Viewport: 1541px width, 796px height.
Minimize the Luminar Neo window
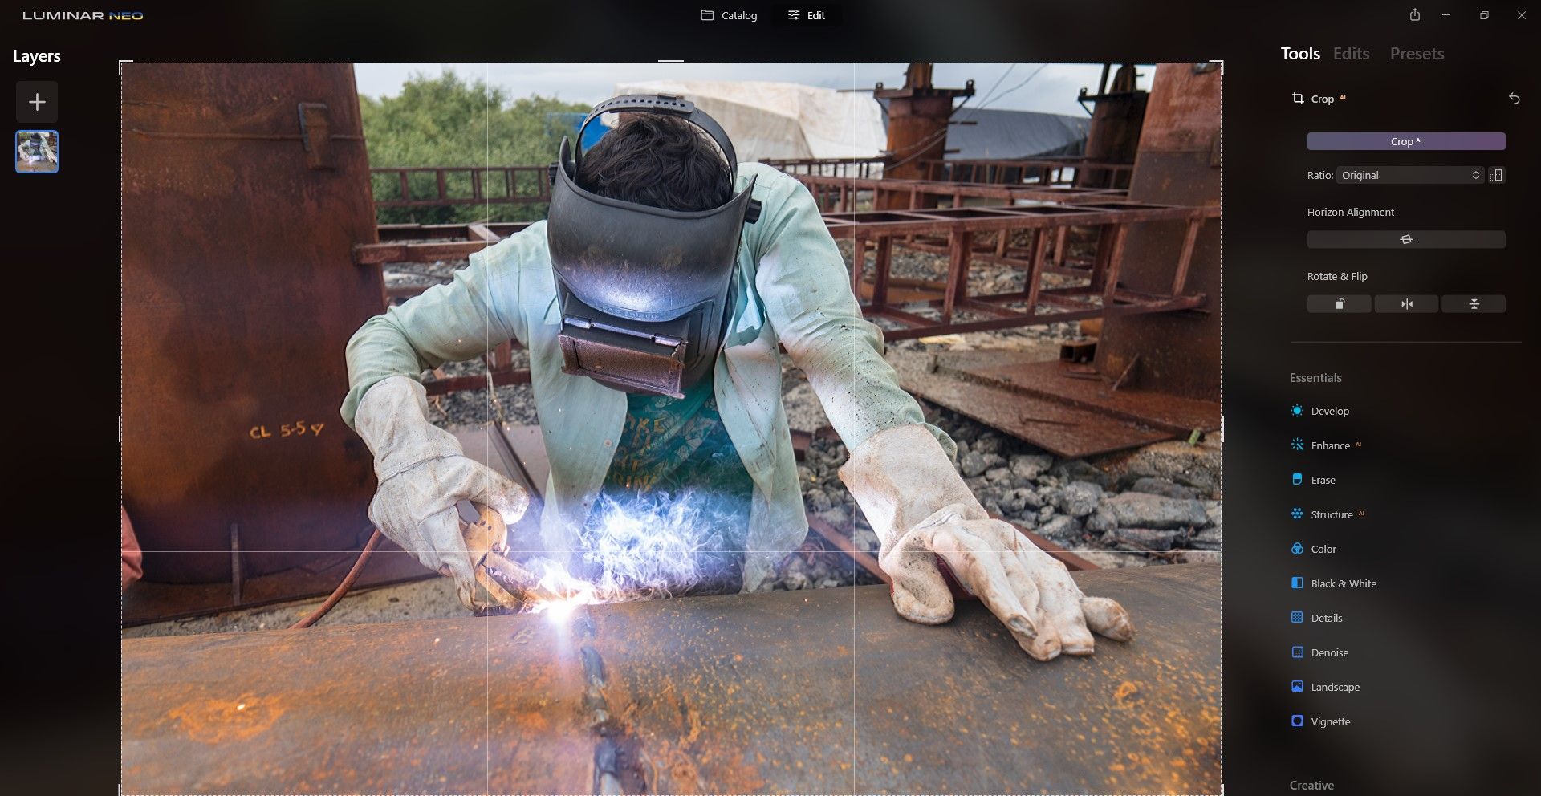[1446, 15]
